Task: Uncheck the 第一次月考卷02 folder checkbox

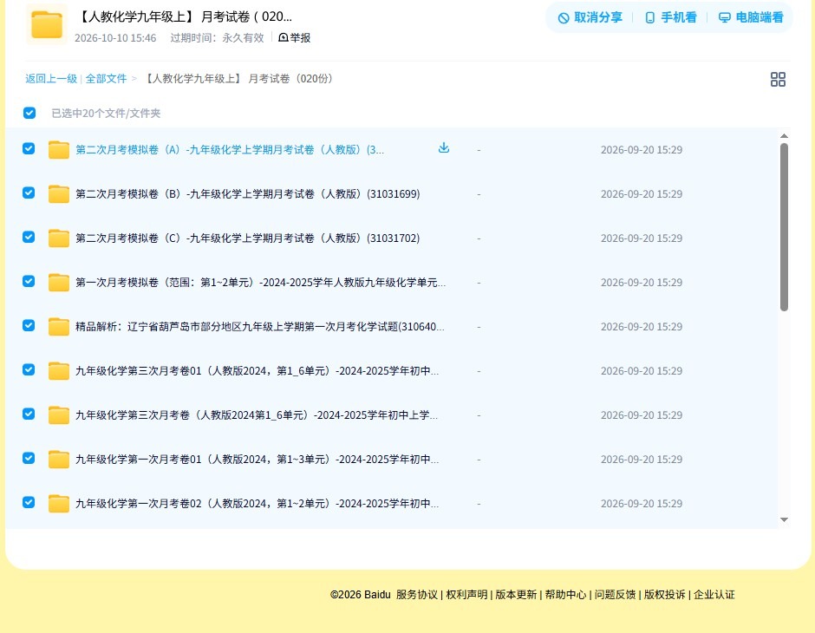Action: tap(29, 502)
